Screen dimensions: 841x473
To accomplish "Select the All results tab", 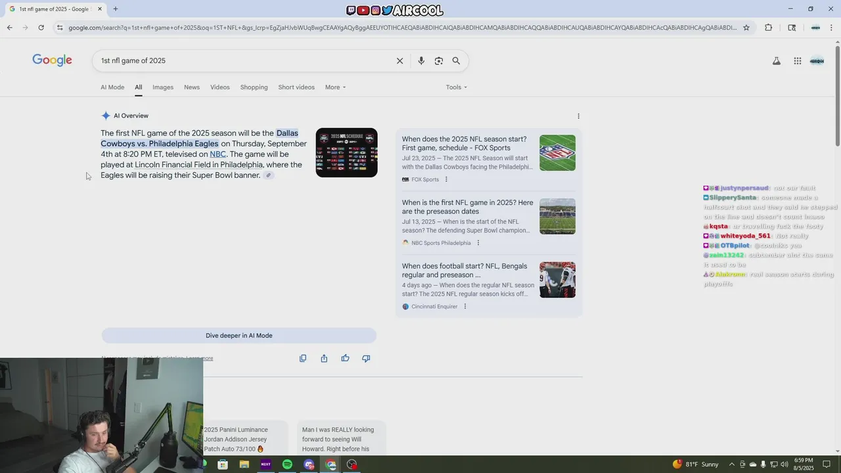I will tap(139, 87).
